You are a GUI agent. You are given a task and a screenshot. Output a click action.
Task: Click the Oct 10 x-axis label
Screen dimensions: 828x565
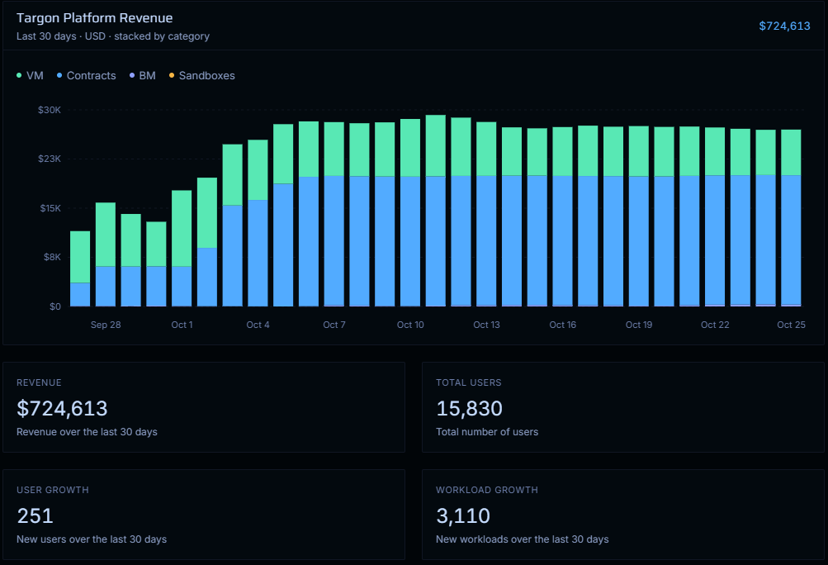410,325
